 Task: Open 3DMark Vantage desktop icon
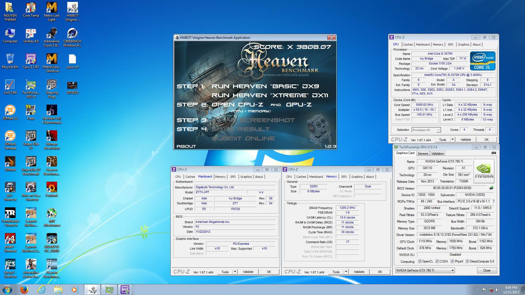(x=10, y=140)
